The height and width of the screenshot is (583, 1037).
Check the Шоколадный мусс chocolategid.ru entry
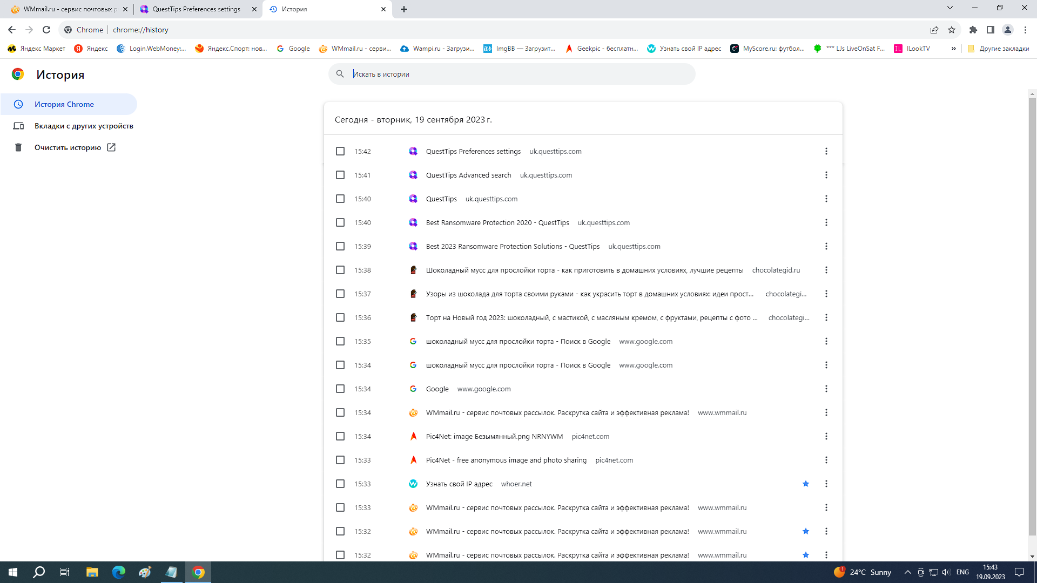[x=340, y=270]
